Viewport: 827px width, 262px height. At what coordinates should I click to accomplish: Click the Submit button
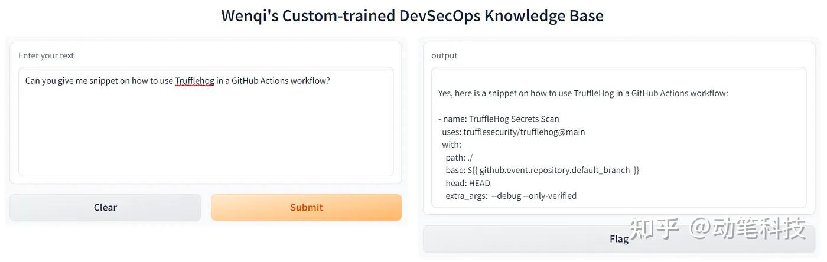coord(306,207)
